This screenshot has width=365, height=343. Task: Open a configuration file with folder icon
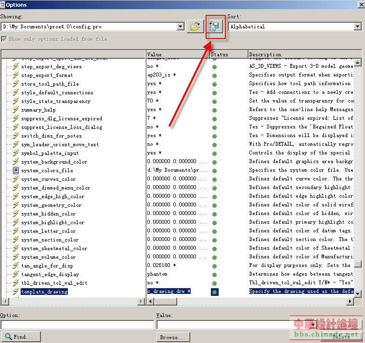tap(195, 26)
